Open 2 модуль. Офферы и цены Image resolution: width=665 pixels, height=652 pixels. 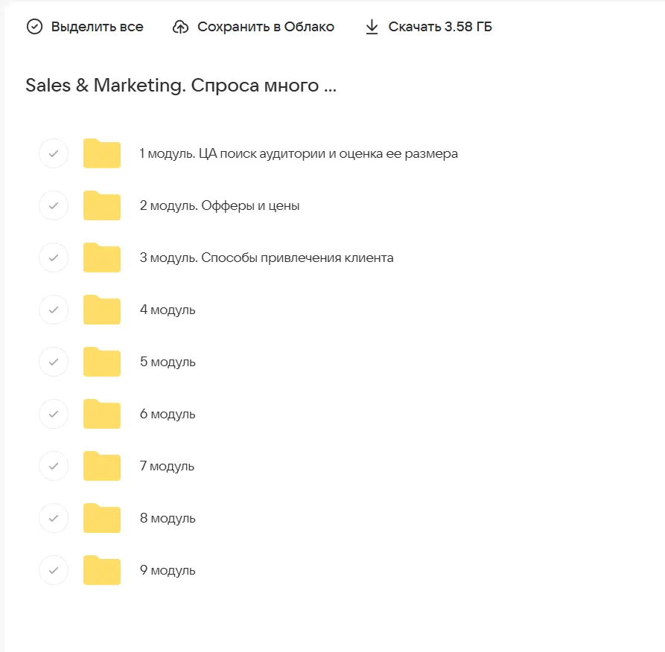pos(220,206)
